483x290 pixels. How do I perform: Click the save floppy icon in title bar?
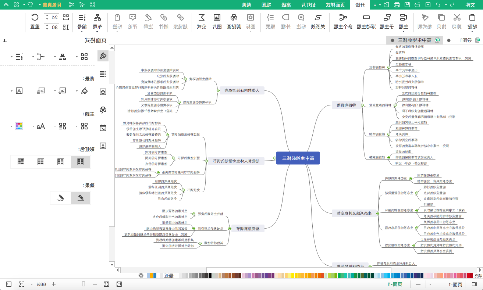(x=407, y=5)
